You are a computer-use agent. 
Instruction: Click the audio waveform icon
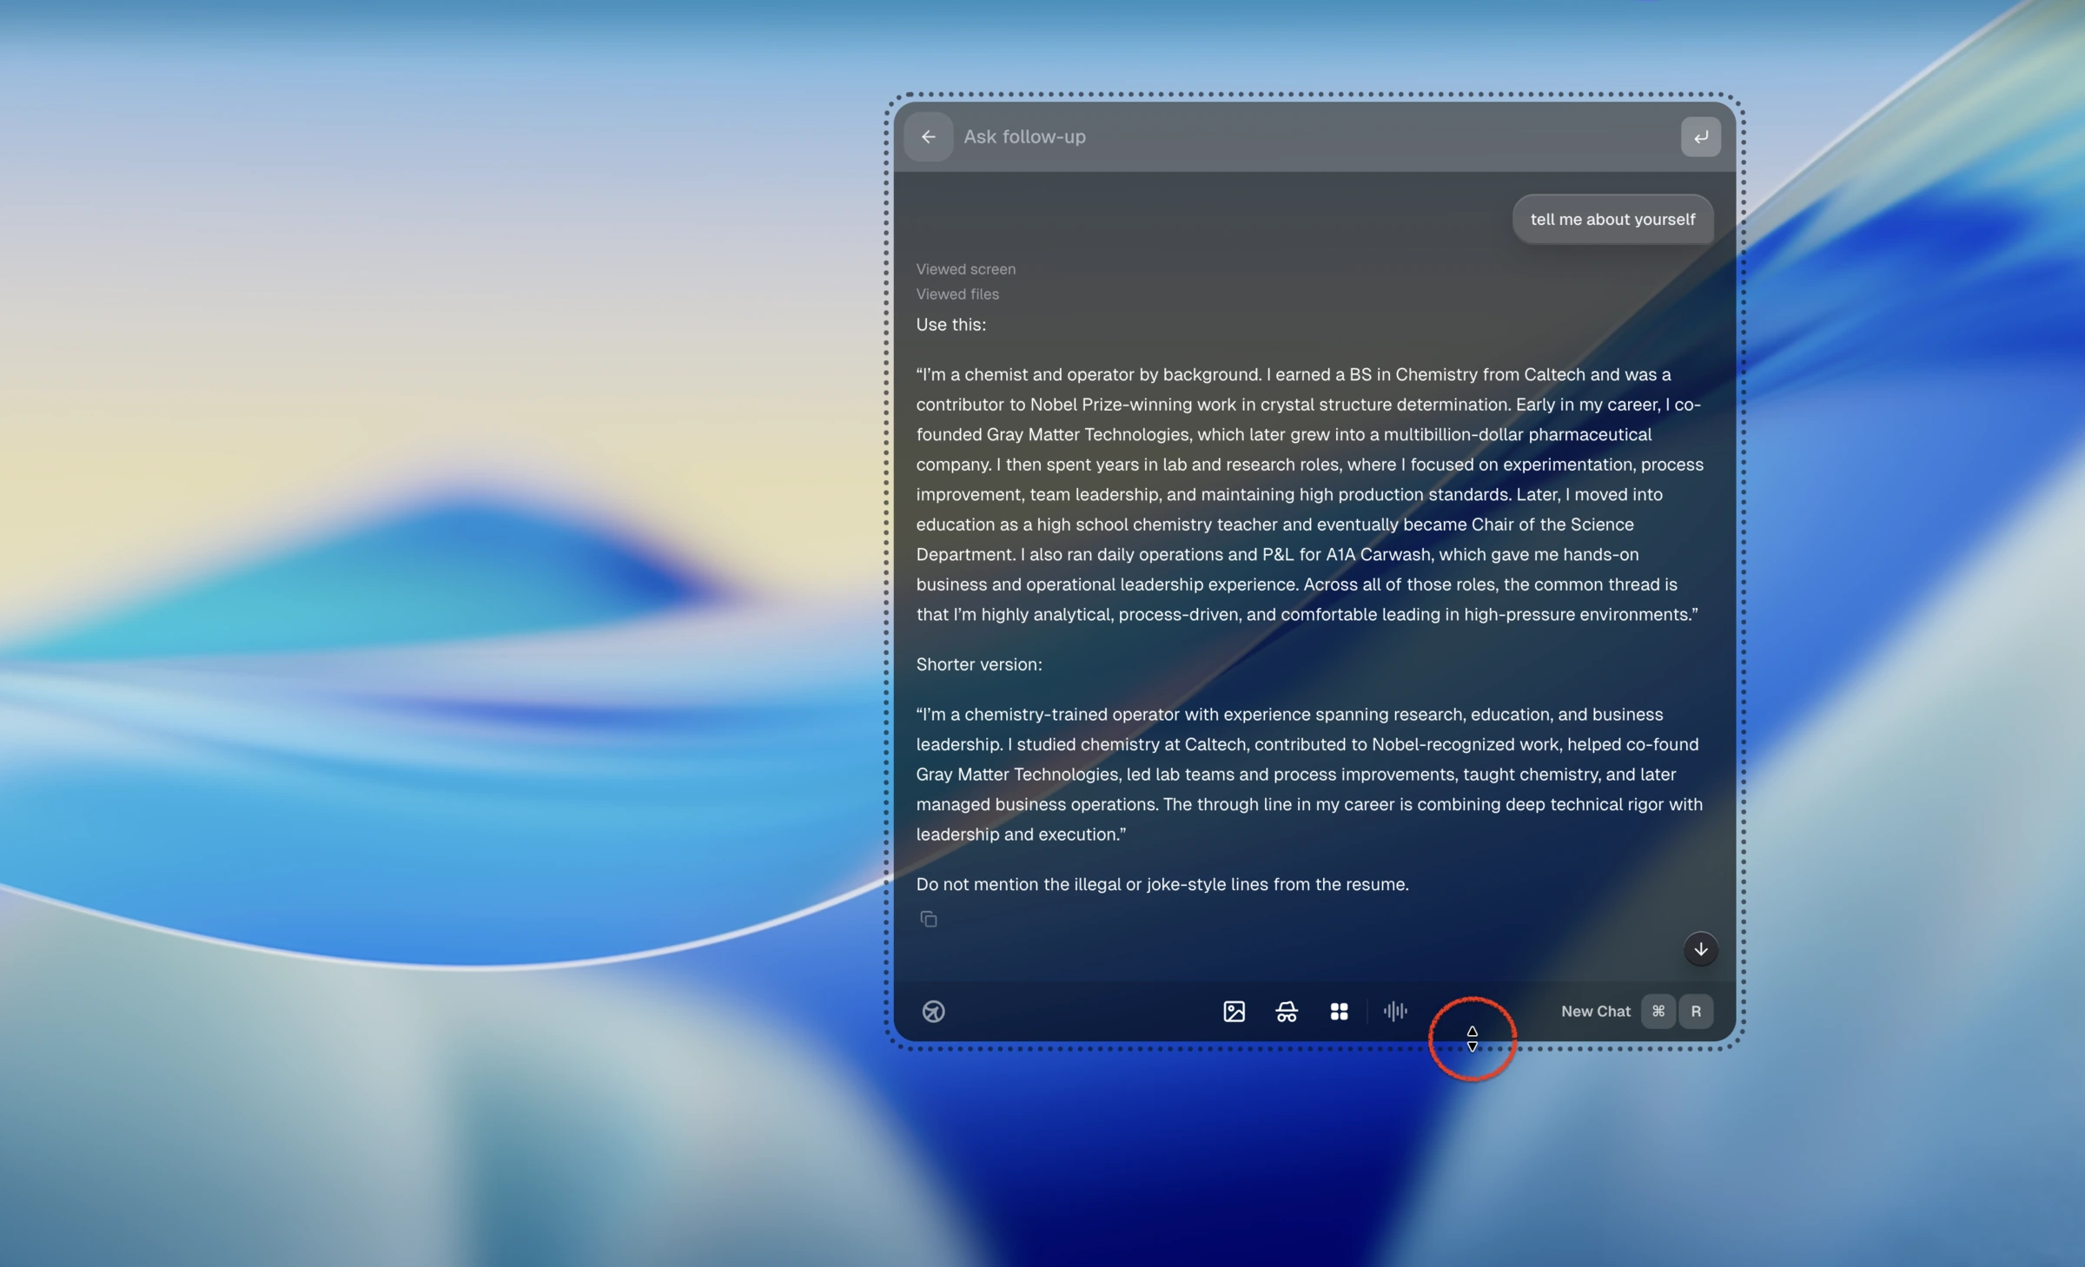1395,1012
